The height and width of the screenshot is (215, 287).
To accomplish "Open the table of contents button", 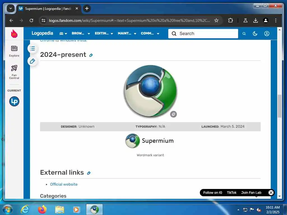I will [33, 48].
